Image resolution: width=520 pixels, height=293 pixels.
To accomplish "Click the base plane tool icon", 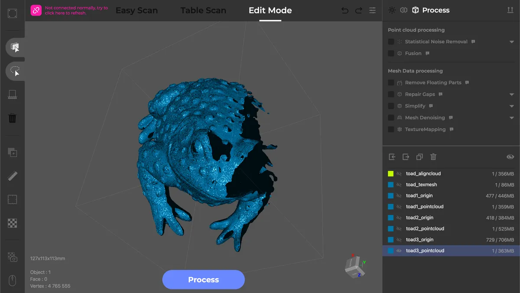I will (x=12, y=94).
